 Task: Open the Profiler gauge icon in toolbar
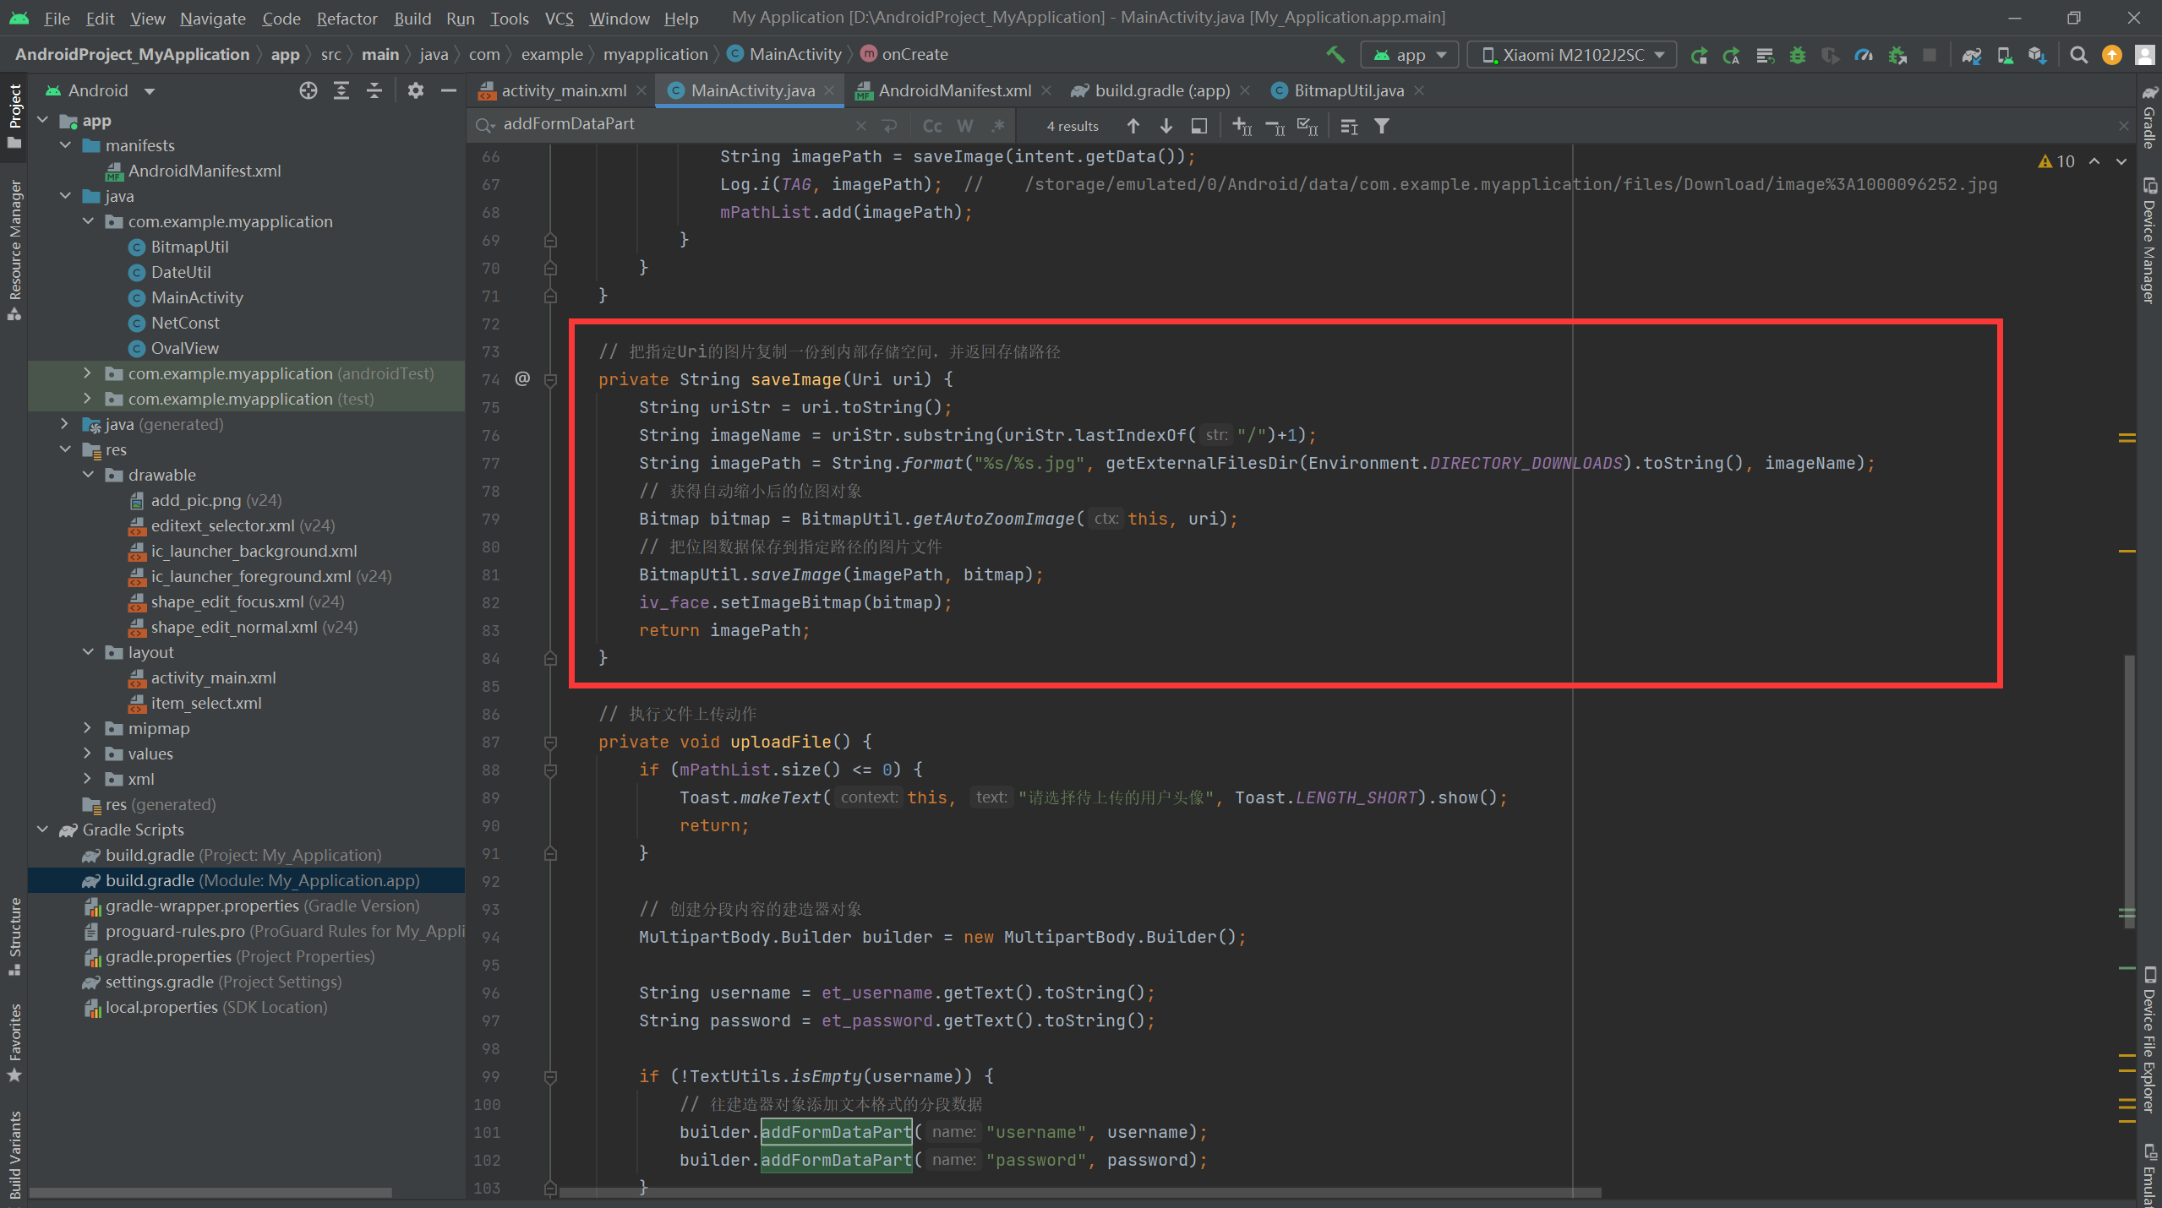pos(1864,55)
